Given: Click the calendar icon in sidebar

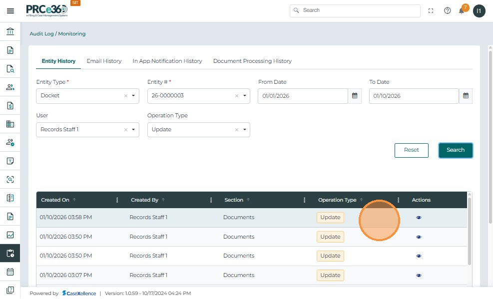Looking at the screenshot, I should point(10,272).
